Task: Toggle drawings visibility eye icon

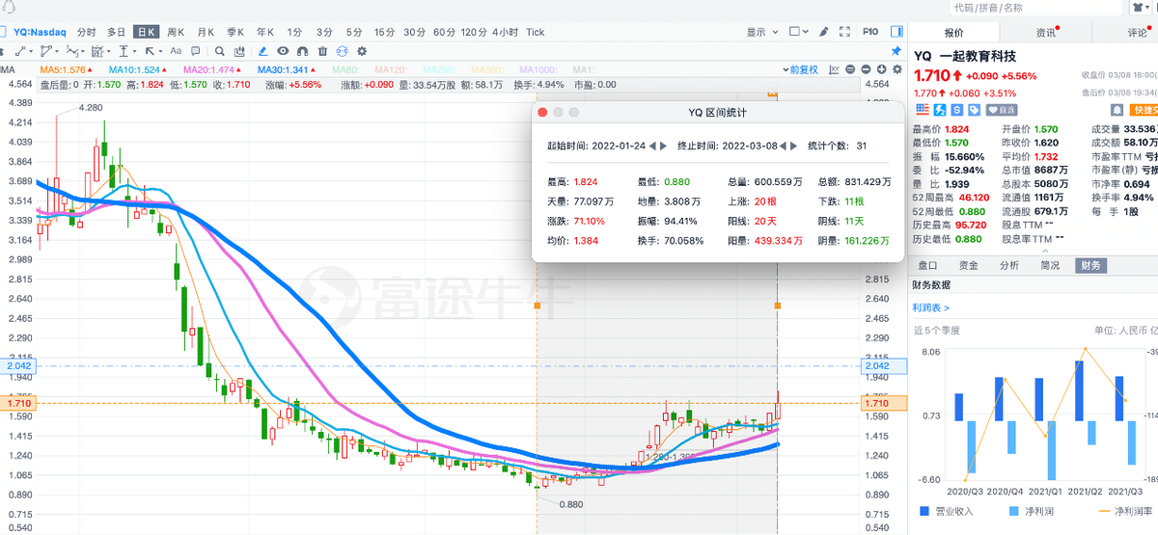Action: [283, 51]
